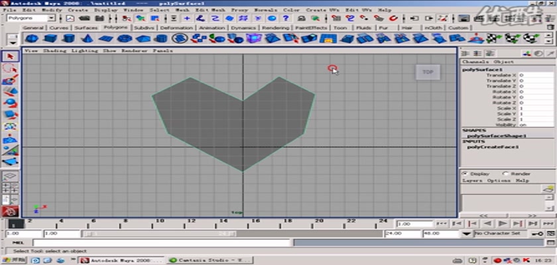
Task: Switch to the Animation shelf tab
Action: [212, 28]
